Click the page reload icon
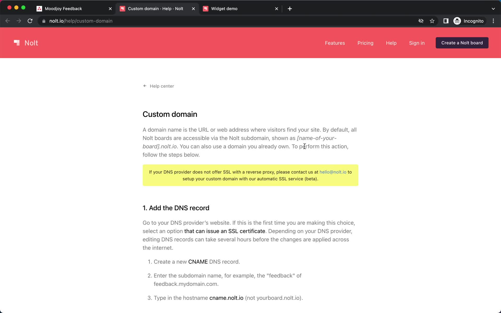 [31, 21]
